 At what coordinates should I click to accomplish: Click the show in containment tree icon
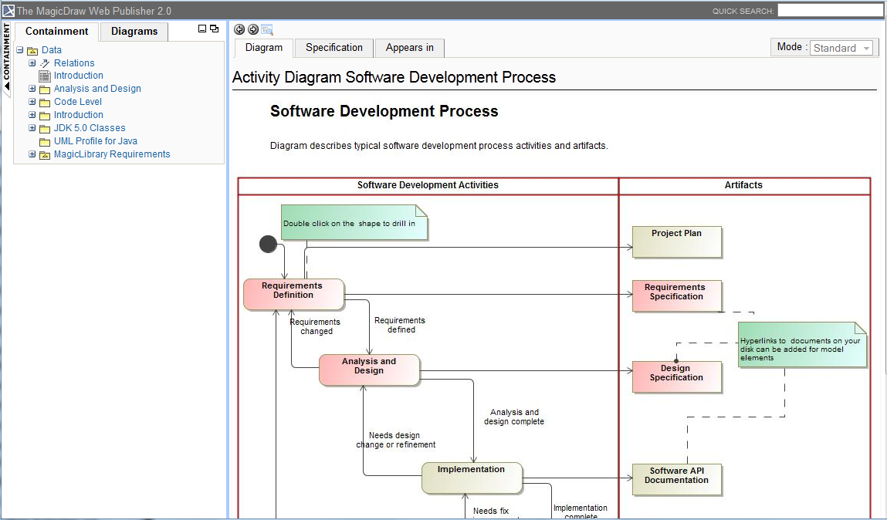point(267,29)
